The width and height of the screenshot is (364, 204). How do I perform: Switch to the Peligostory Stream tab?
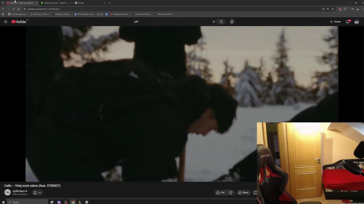[x=56, y=3]
